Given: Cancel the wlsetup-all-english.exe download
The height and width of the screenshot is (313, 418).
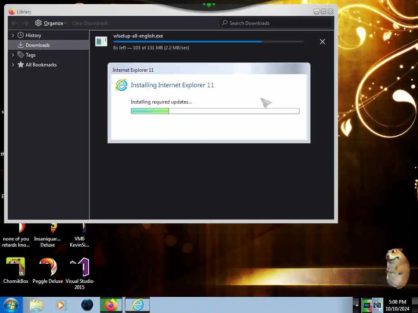Looking at the screenshot, I should pyautogui.click(x=322, y=42).
